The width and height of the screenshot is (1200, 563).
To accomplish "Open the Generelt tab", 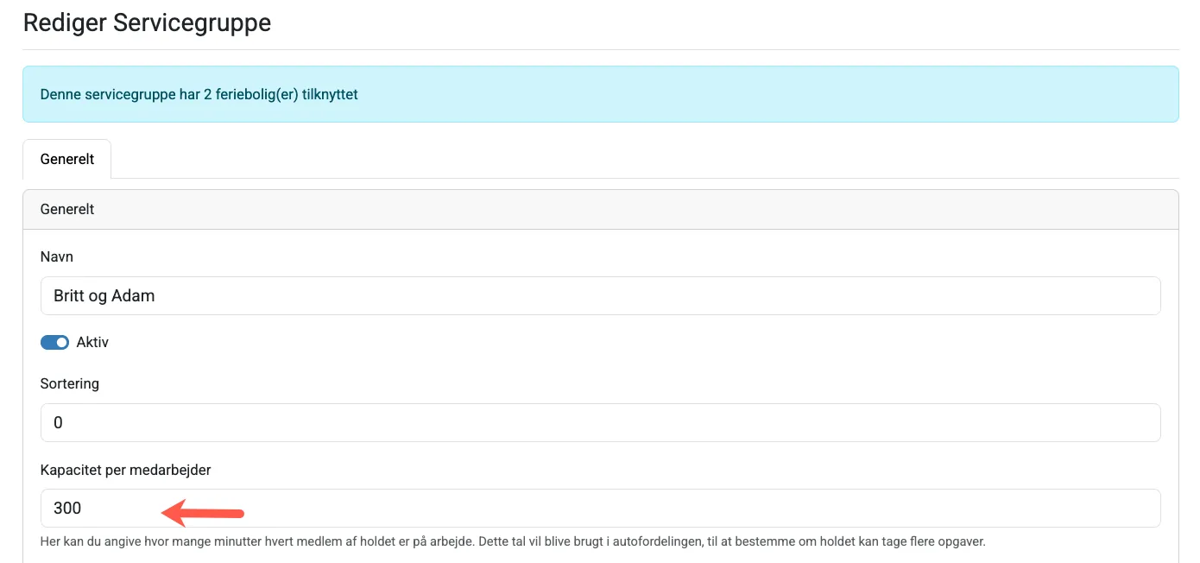I will click(67, 160).
